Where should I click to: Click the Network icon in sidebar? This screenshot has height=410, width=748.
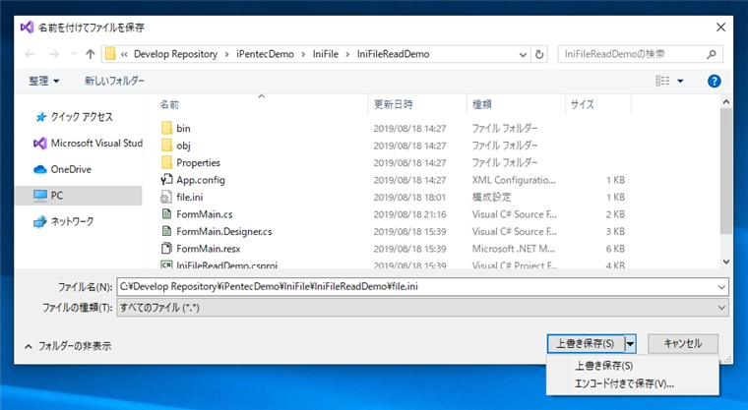(x=40, y=221)
